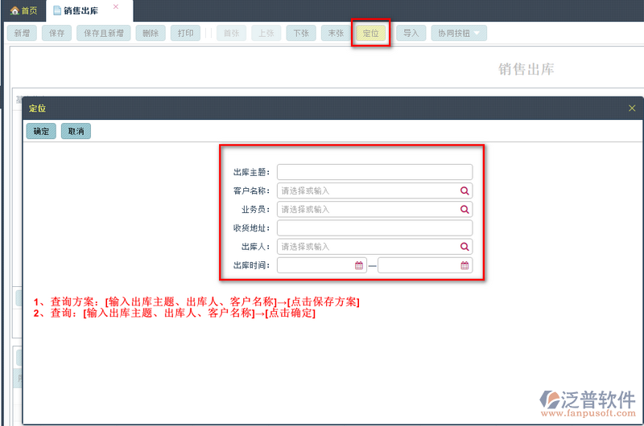Jump to last record with 末张
644x426 pixels.
336,33
